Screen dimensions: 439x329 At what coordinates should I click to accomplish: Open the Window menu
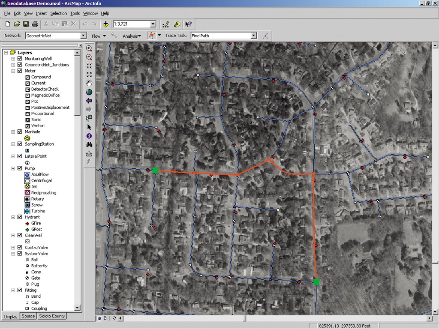pyautogui.click(x=90, y=13)
